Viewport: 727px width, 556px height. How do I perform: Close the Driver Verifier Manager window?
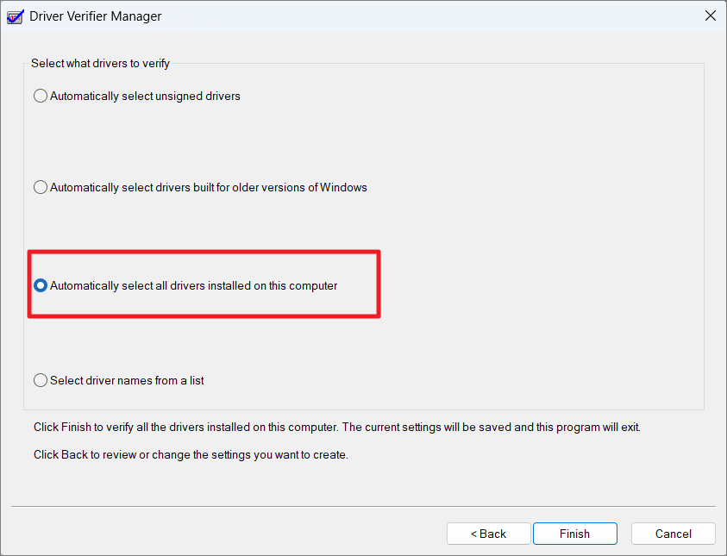pos(710,16)
